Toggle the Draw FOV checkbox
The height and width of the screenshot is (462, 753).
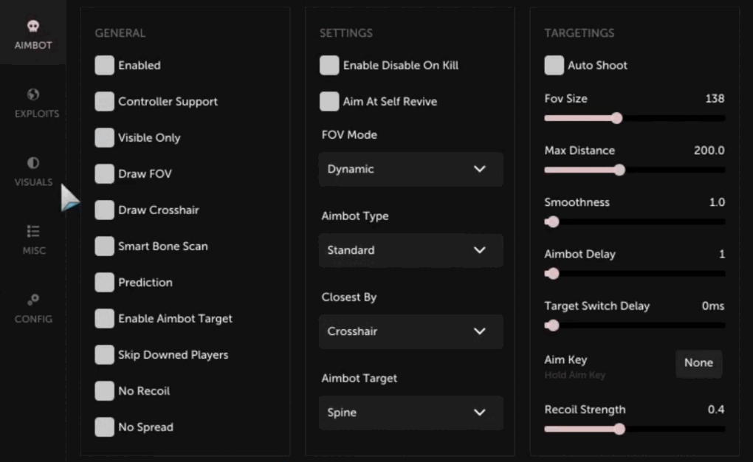pyautogui.click(x=104, y=174)
